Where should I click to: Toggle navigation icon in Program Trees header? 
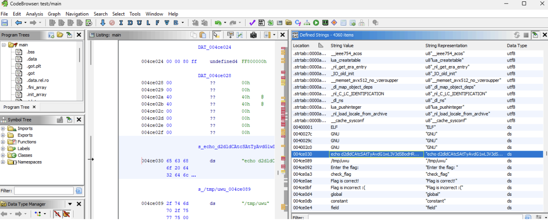pos(69,35)
